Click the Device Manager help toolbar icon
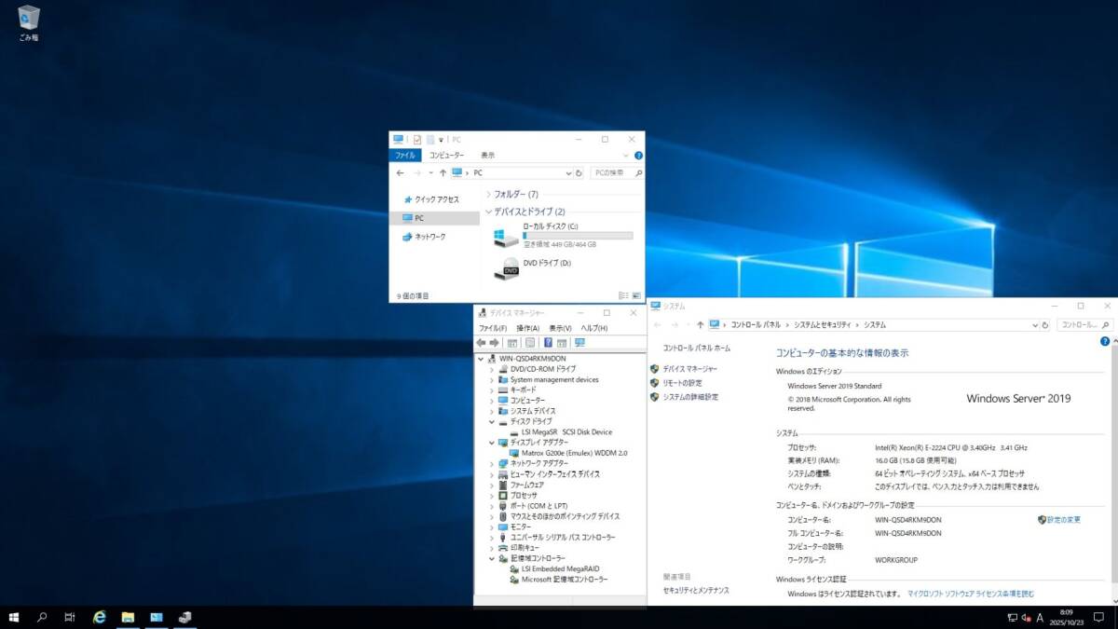 point(548,343)
